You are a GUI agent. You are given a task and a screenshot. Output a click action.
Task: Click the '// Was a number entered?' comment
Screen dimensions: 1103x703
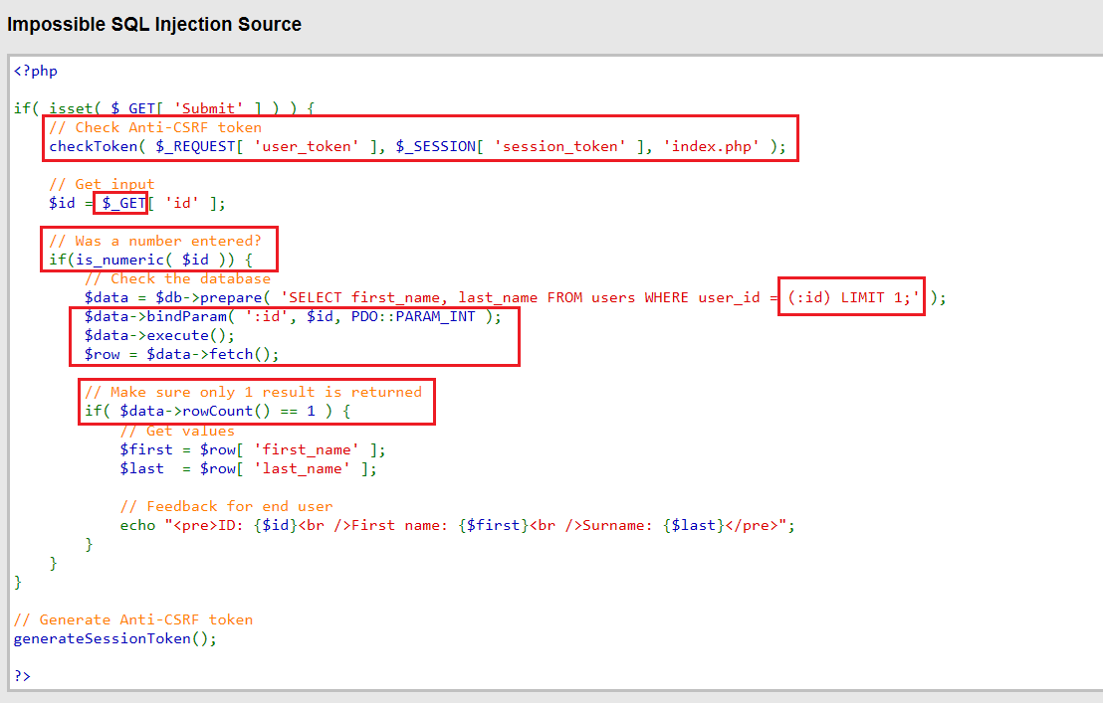(155, 241)
